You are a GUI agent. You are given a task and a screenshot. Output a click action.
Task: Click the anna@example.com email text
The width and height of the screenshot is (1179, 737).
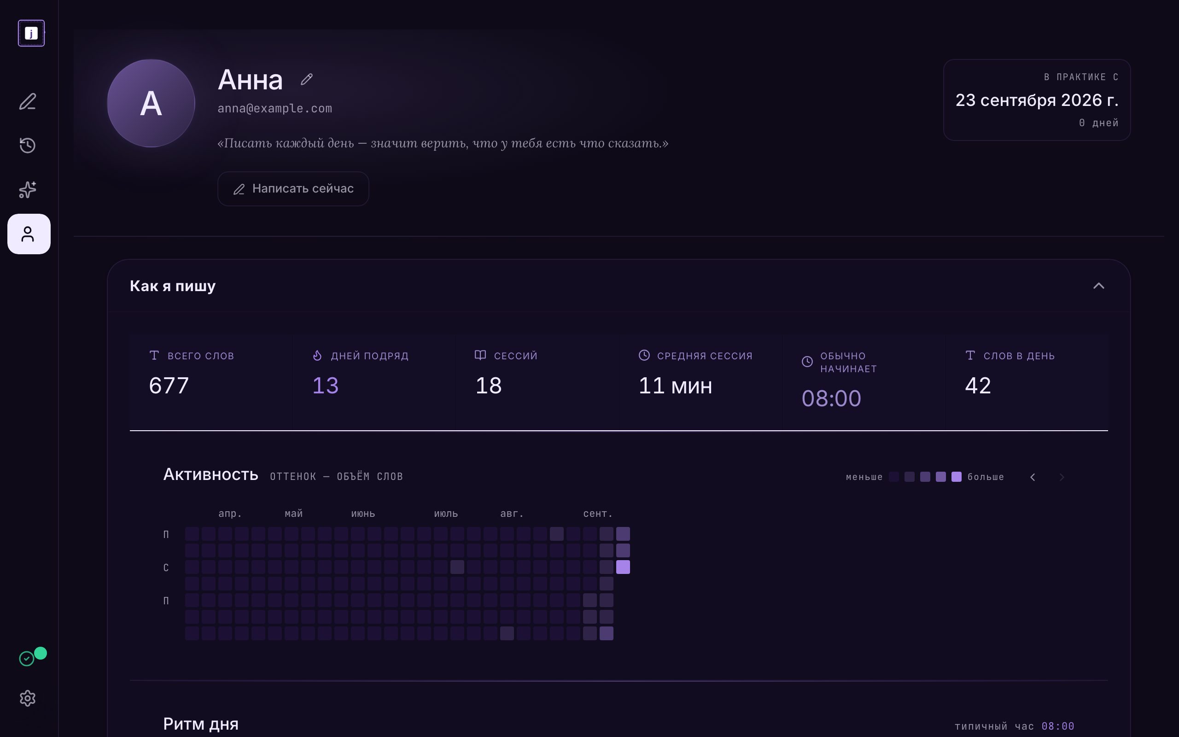coord(275,108)
